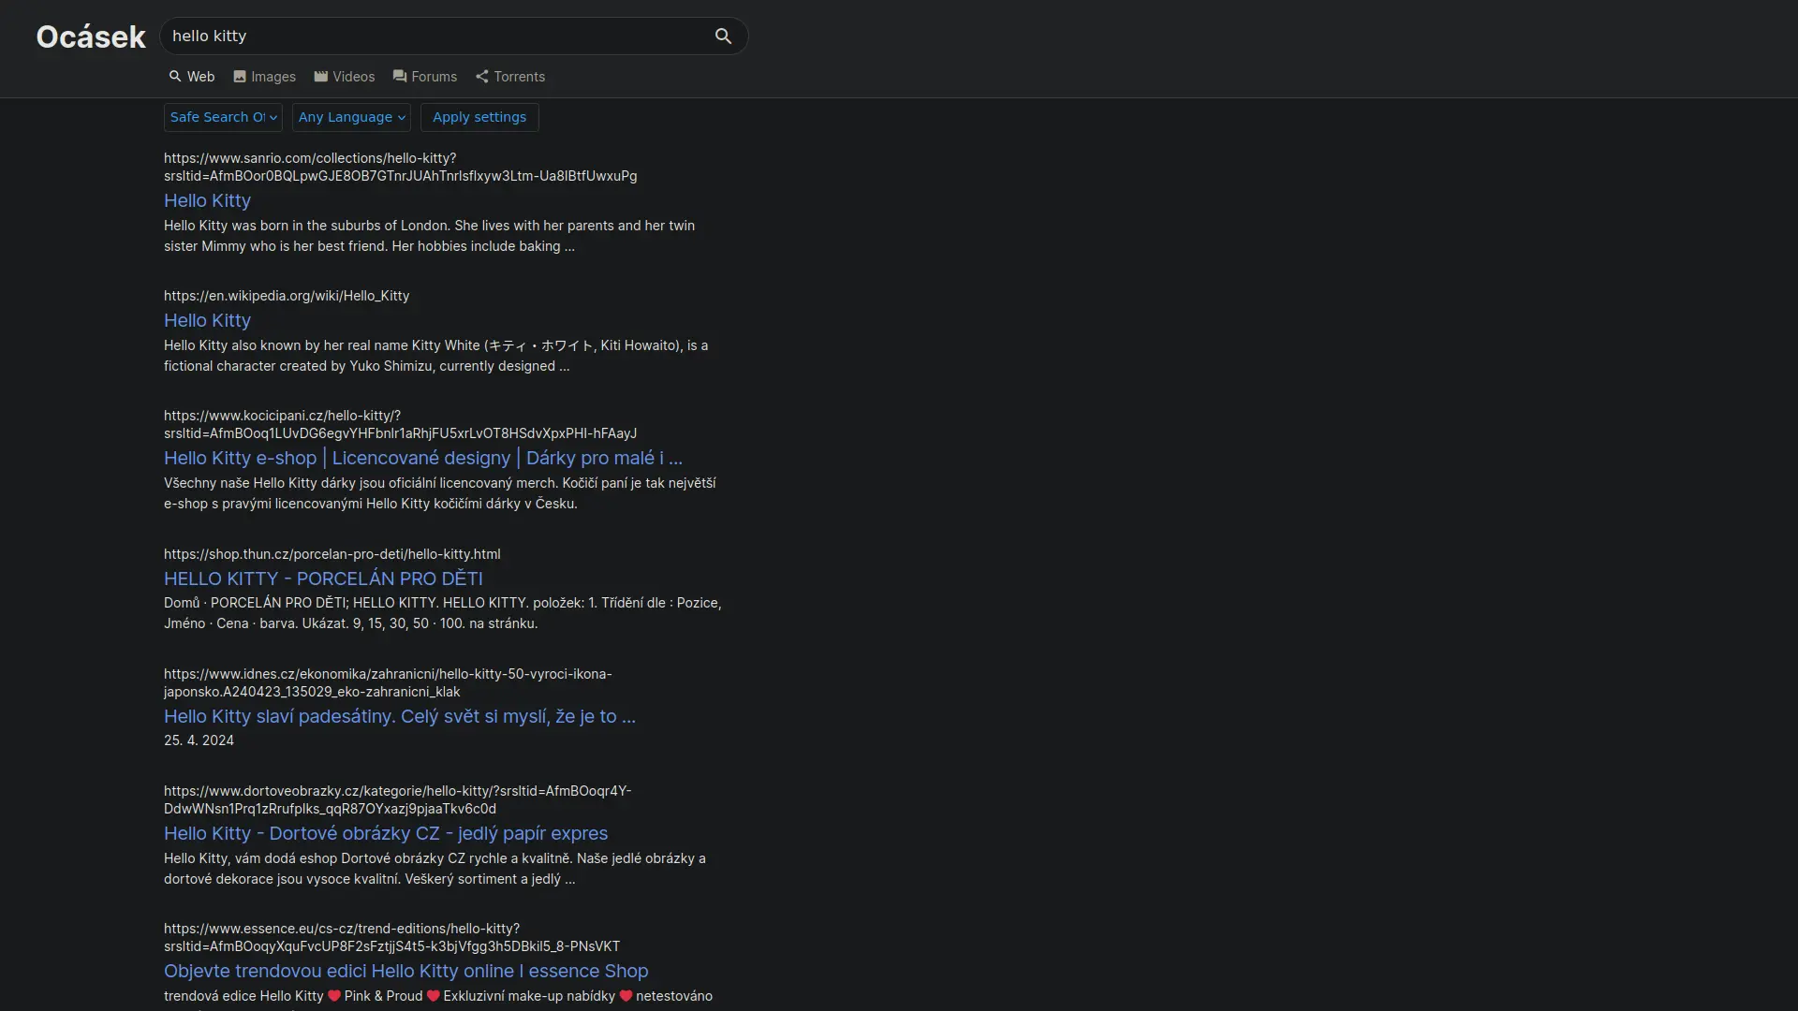
Task: Expand the Safe Search dropdown menu
Action: click(222, 117)
